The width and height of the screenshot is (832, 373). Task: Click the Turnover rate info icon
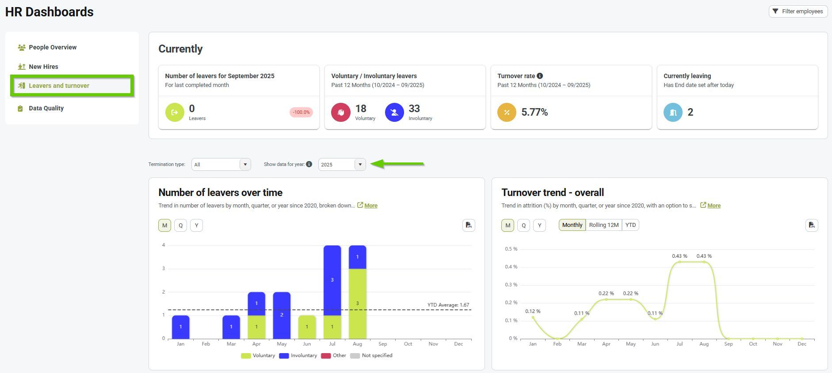(540, 76)
